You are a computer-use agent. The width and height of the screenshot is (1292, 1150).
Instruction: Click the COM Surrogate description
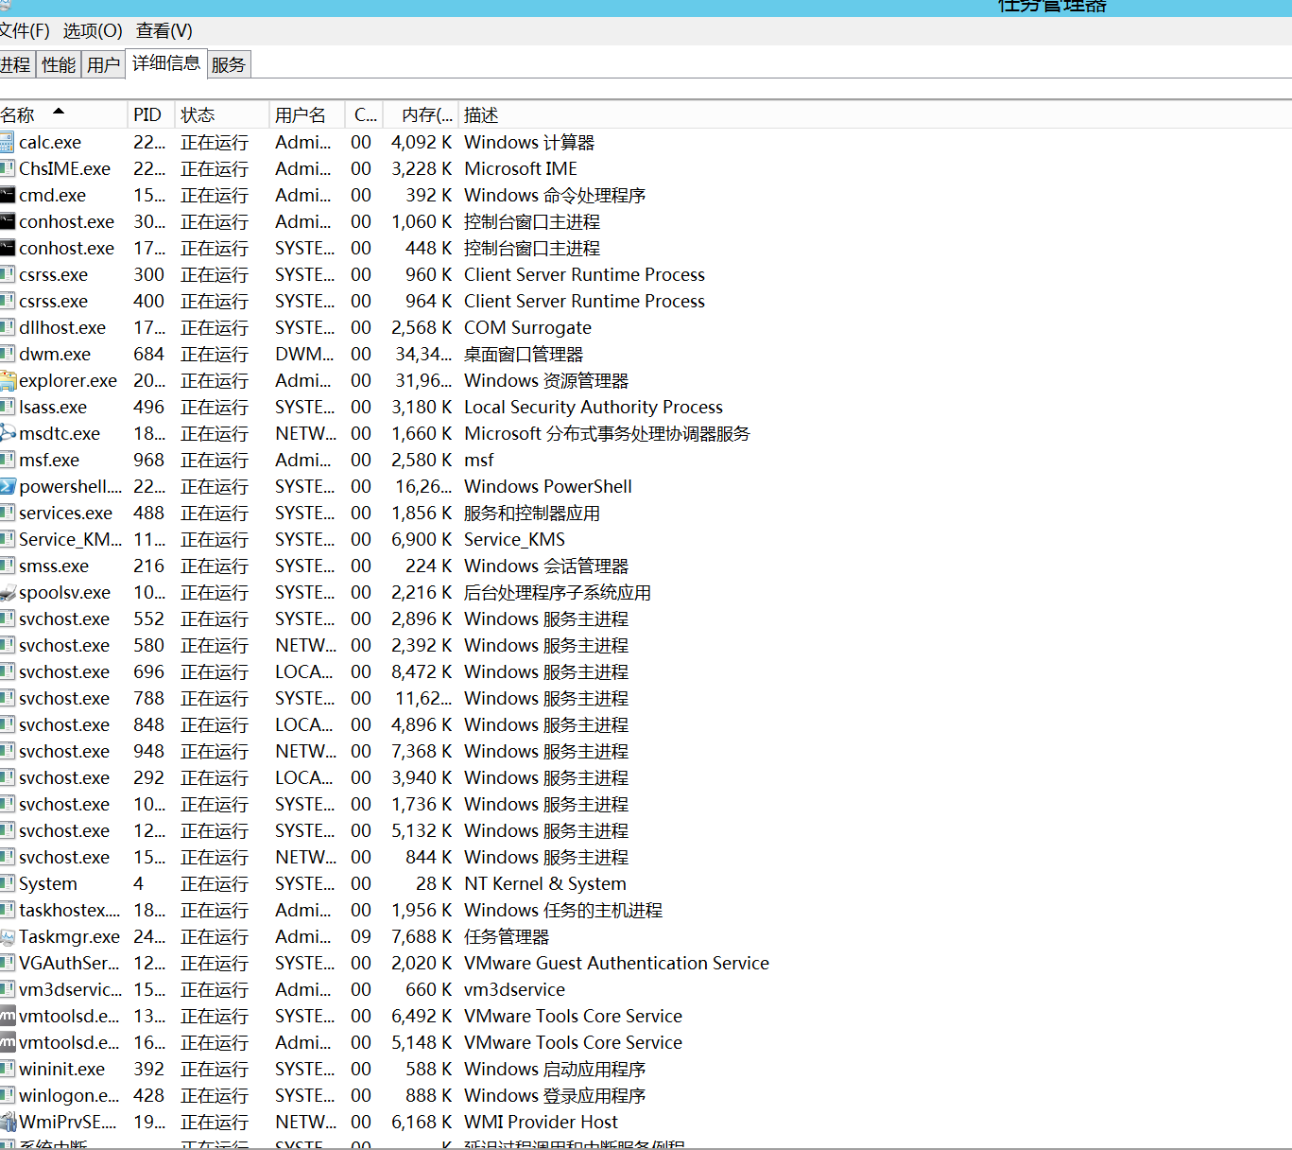[x=527, y=328]
